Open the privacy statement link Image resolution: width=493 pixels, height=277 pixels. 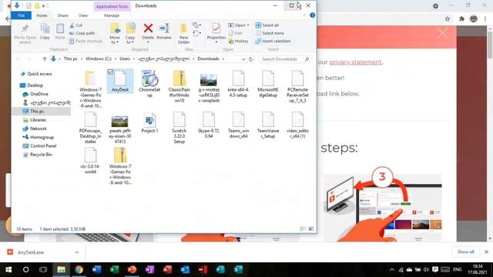click(355, 62)
